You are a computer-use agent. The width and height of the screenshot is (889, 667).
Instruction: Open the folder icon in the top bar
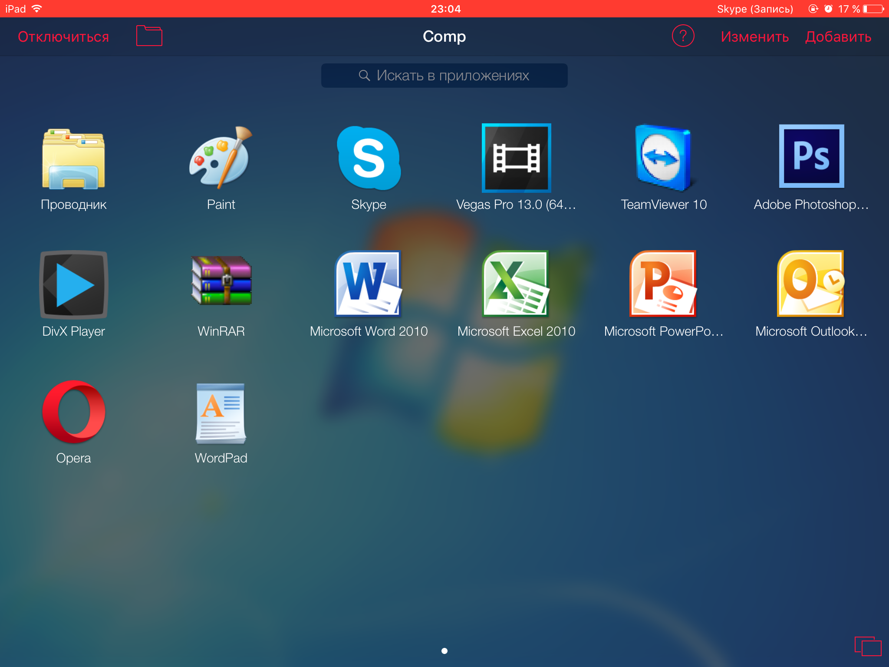pyautogui.click(x=149, y=36)
